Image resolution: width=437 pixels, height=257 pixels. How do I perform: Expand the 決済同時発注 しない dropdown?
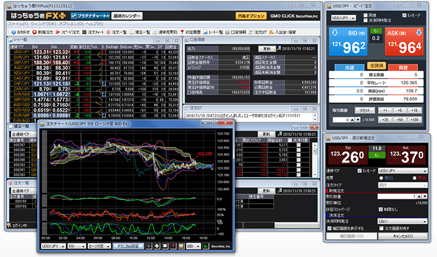(403, 220)
